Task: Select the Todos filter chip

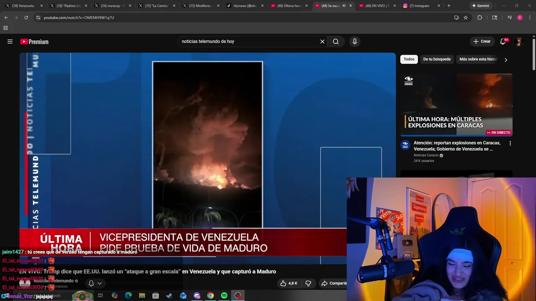Action: 409,59
